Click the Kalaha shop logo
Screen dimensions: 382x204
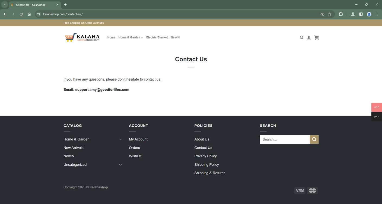coord(82,37)
